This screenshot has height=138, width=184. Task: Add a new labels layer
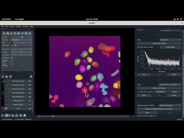10,77
